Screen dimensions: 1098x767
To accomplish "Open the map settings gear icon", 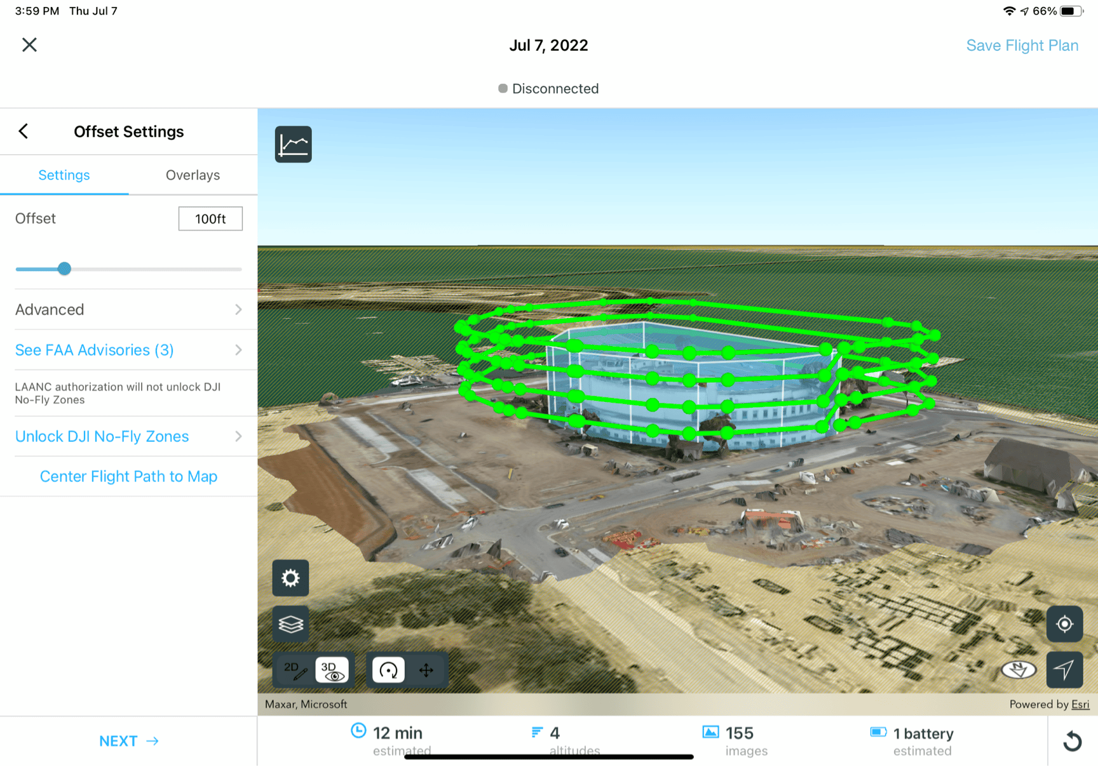I will click(290, 578).
